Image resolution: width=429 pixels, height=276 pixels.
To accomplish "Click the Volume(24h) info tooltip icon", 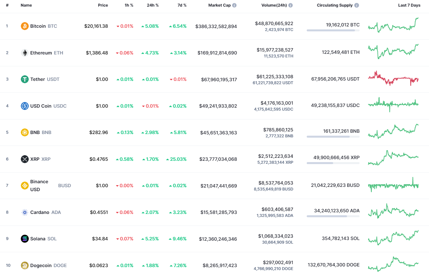I will (290, 5).
